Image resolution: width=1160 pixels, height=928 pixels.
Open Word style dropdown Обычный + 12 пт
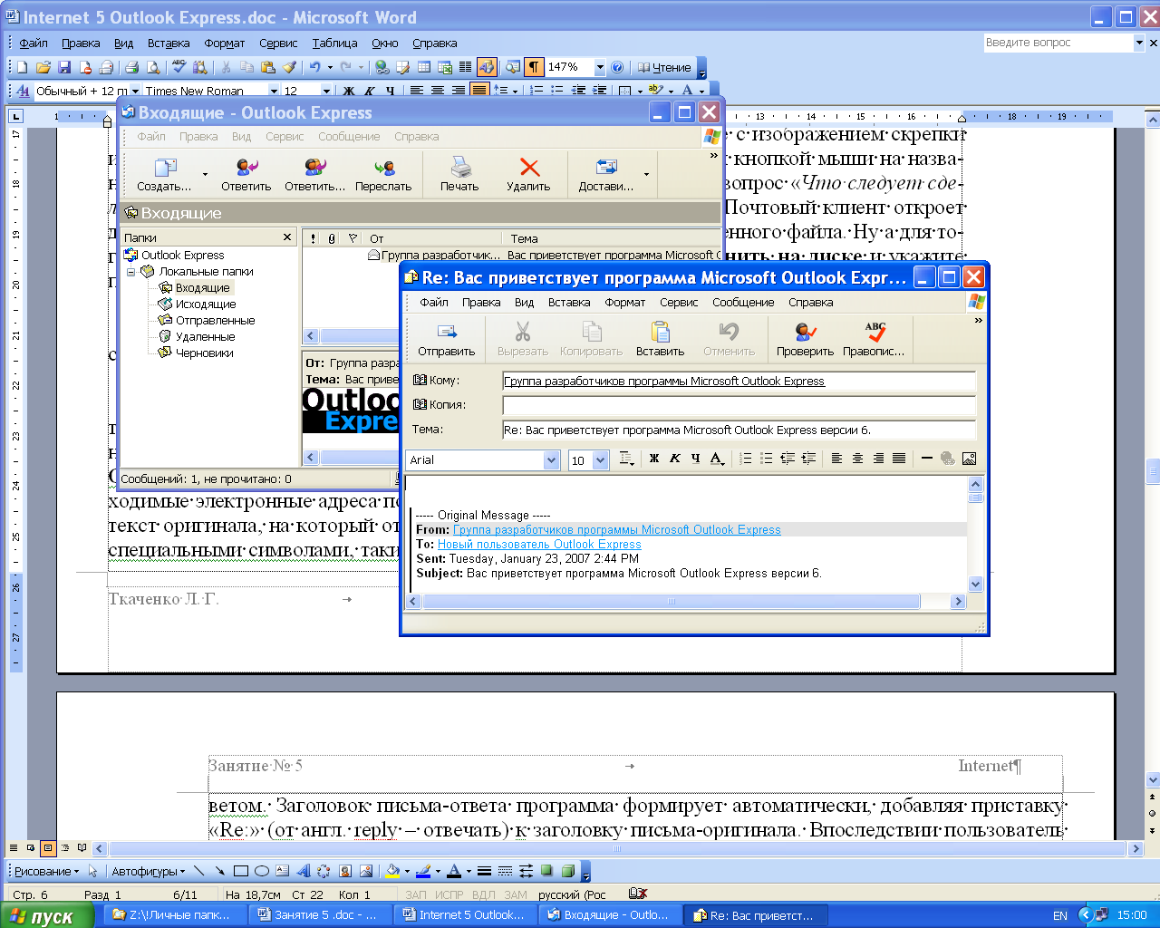(x=135, y=91)
